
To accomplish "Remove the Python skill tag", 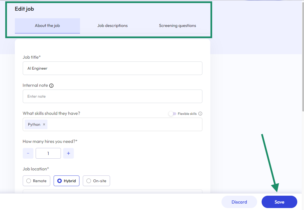I will [44, 124].
